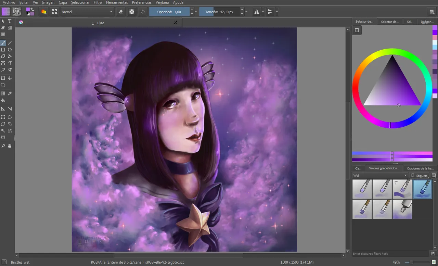
Task: Select the Calligraphy tool
Action: coord(3,28)
